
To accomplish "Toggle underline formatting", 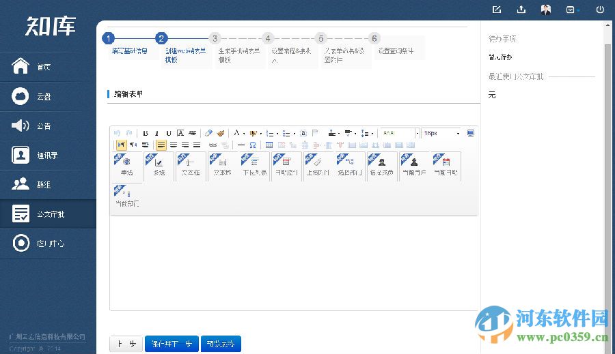I will [x=169, y=133].
